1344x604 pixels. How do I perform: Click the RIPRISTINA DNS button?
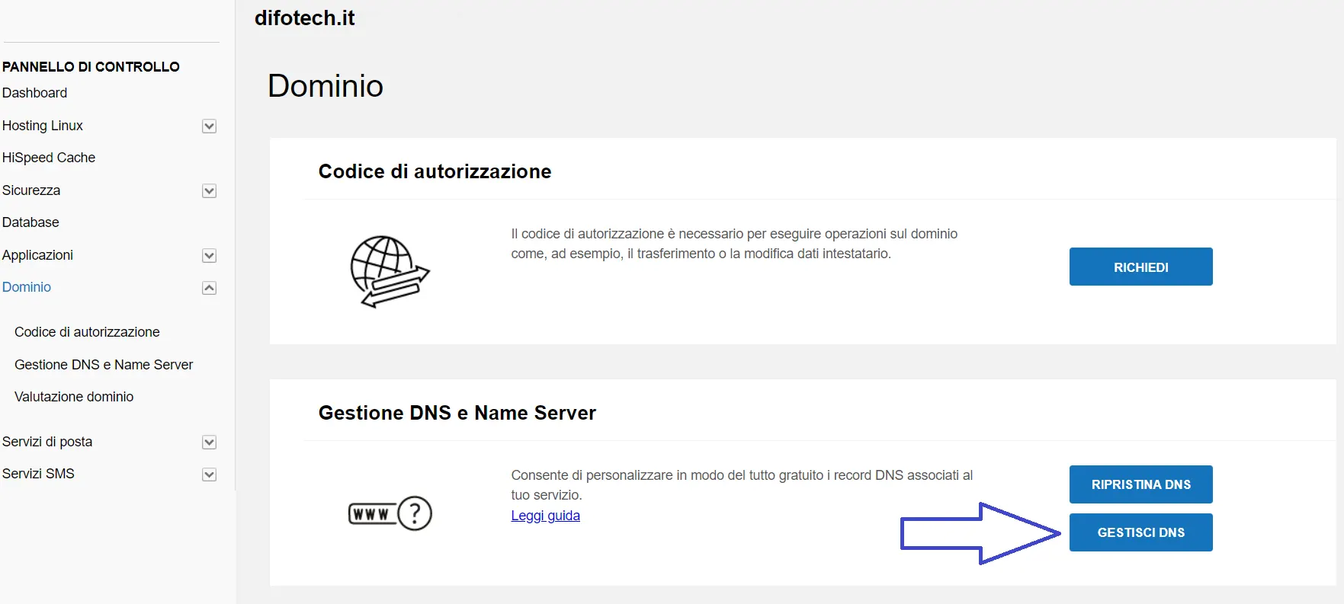click(x=1140, y=484)
